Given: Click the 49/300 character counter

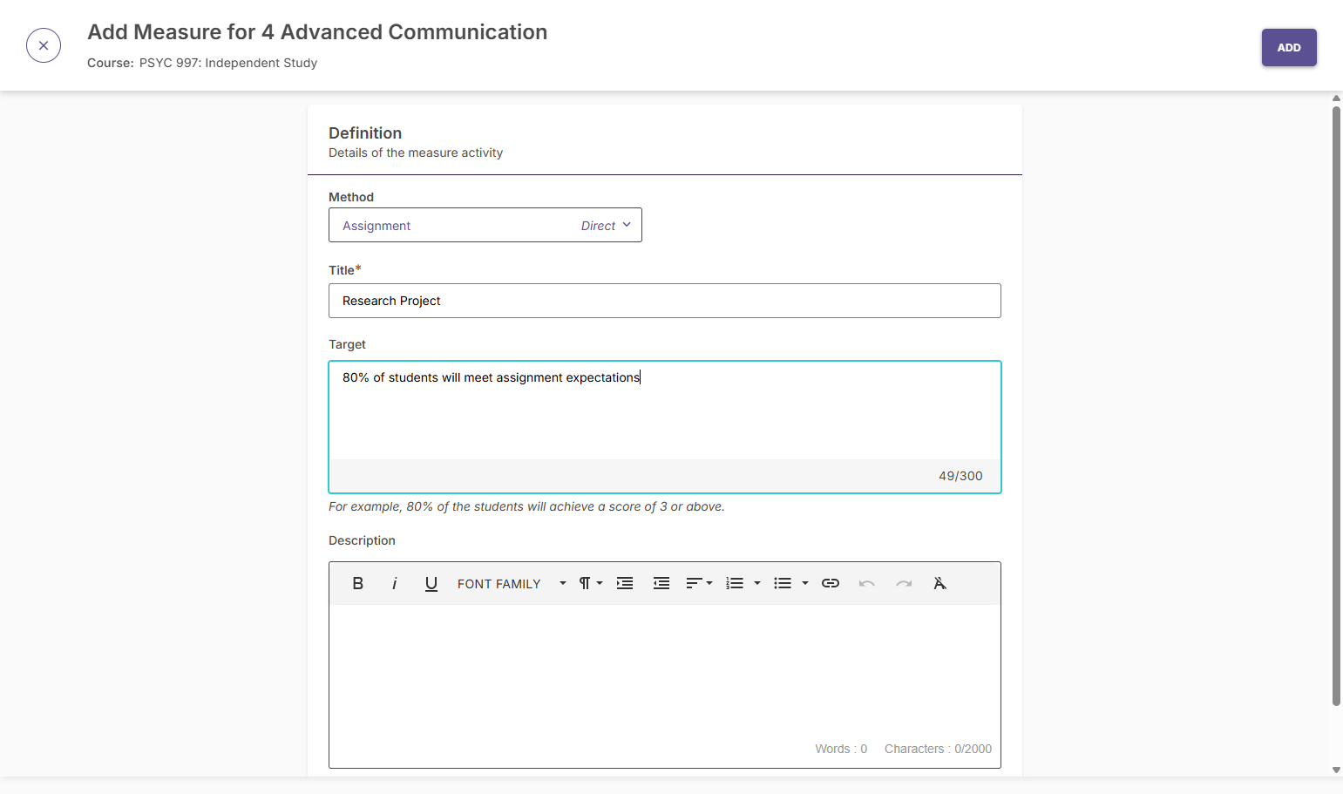Looking at the screenshot, I should point(960,476).
